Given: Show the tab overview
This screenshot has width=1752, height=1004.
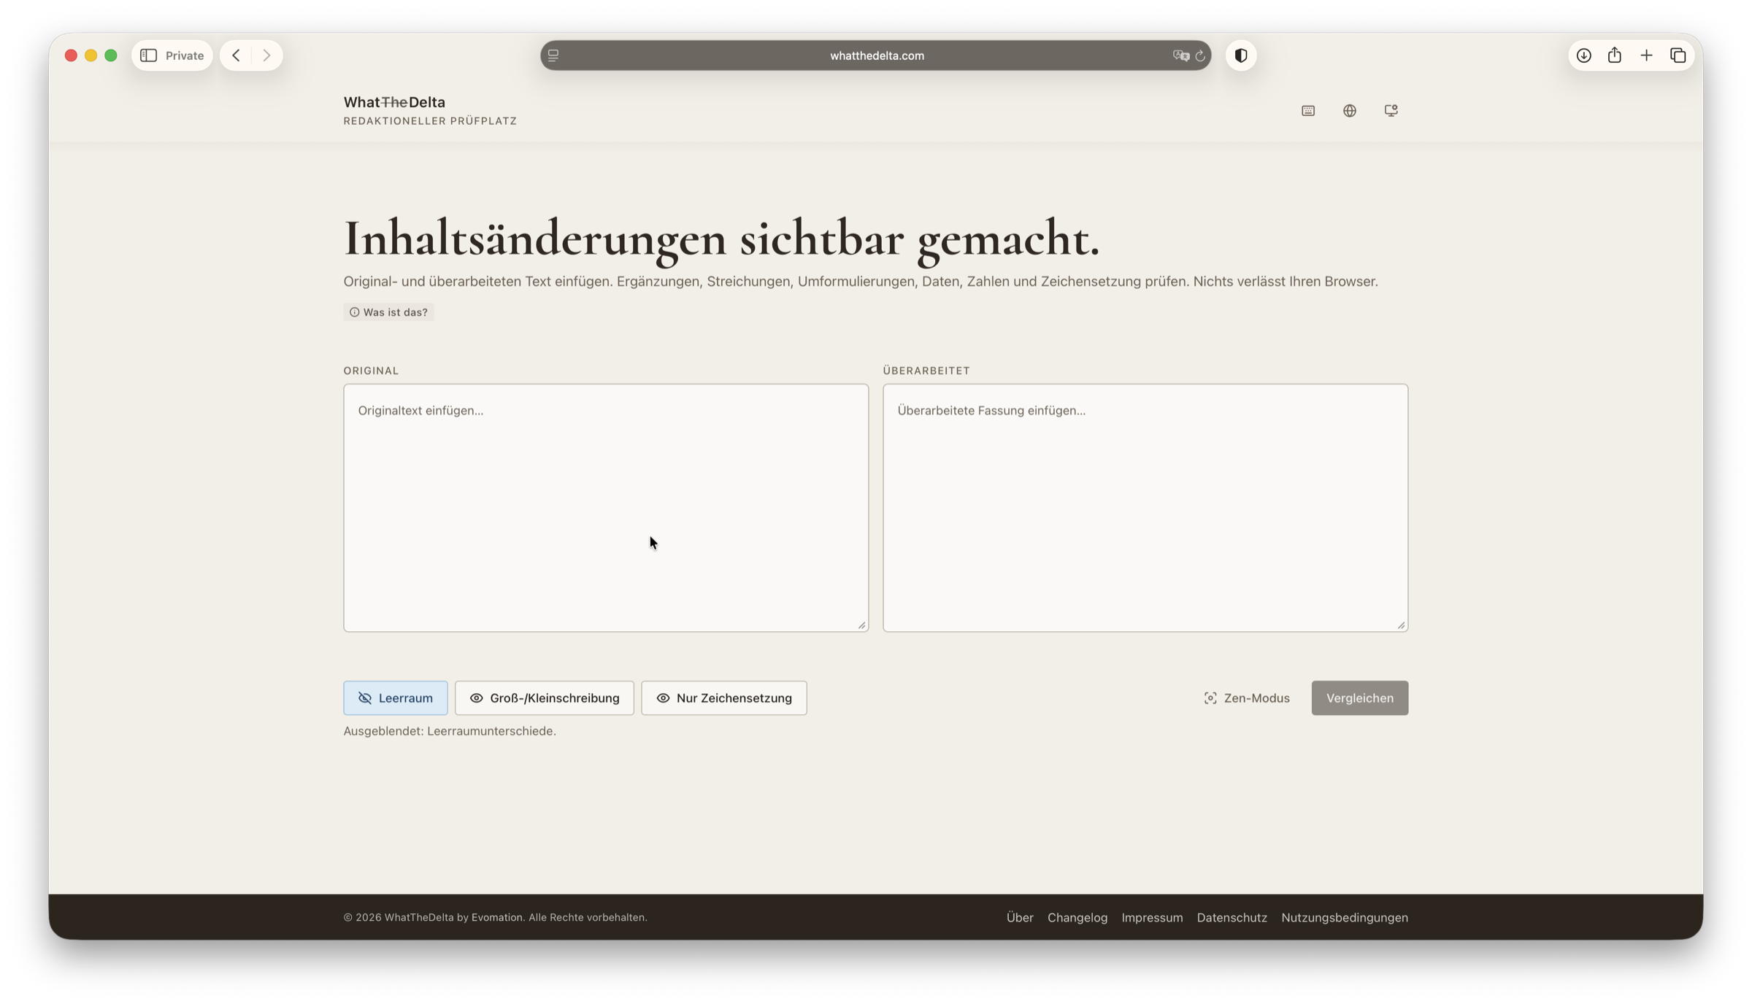Looking at the screenshot, I should click(x=1678, y=55).
